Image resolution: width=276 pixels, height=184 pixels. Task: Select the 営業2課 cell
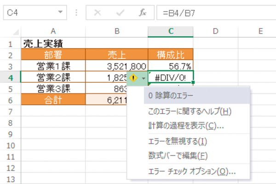pos(53,77)
